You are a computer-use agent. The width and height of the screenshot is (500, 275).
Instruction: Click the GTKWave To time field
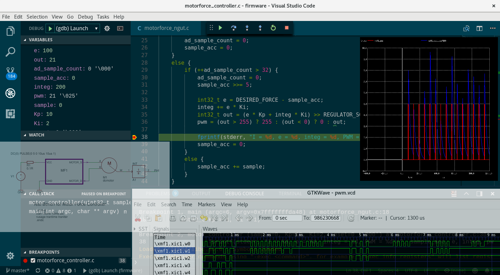pyautogui.click(x=326, y=218)
